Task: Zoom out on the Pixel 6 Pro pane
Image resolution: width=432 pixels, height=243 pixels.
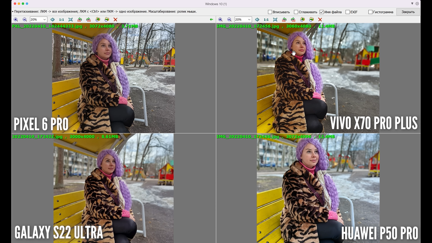Action: pyautogui.click(x=25, y=19)
